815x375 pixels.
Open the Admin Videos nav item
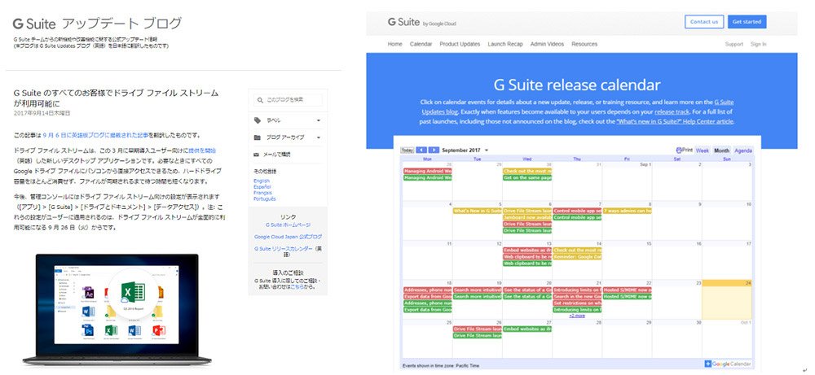548,44
